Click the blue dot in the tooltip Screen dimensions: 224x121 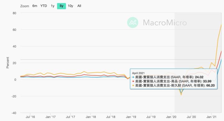133,77
